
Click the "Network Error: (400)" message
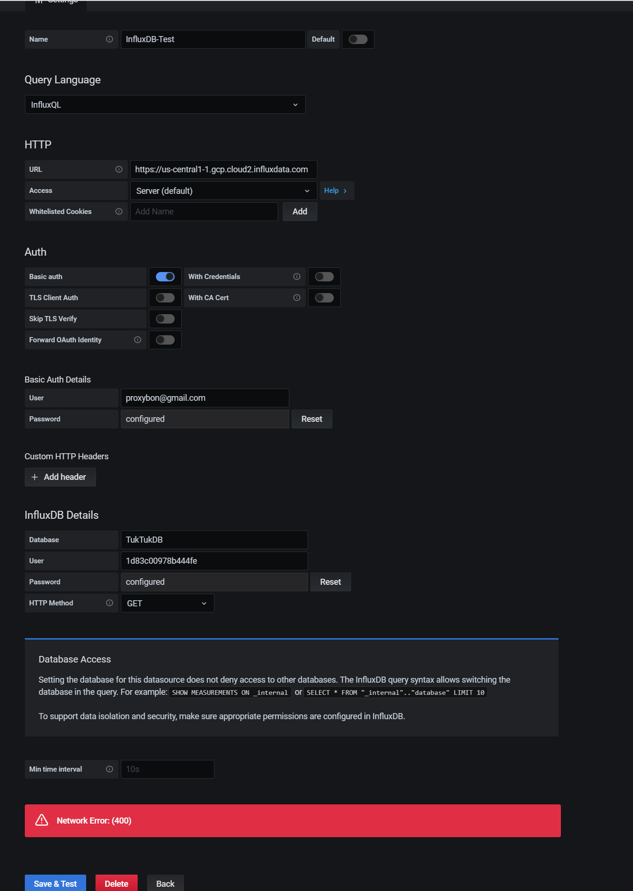94,821
